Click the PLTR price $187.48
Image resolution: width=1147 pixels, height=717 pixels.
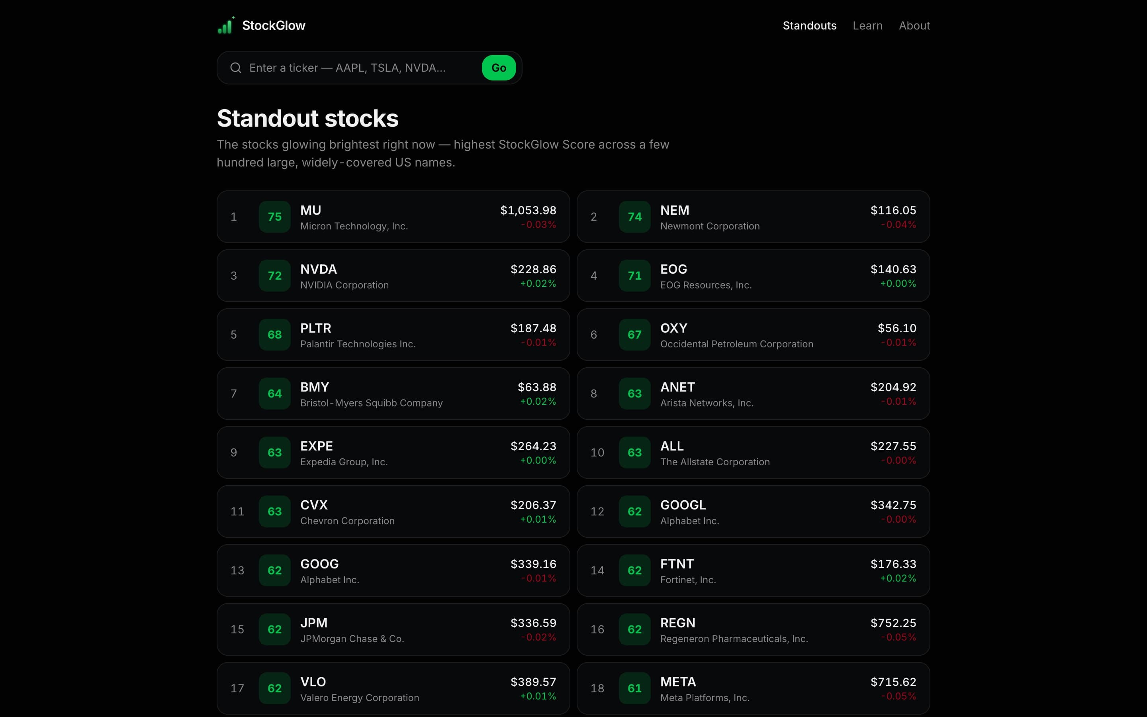tap(533, 328)
